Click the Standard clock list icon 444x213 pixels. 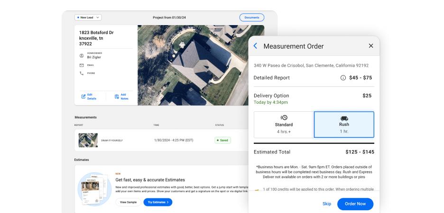tap(284, 117)
